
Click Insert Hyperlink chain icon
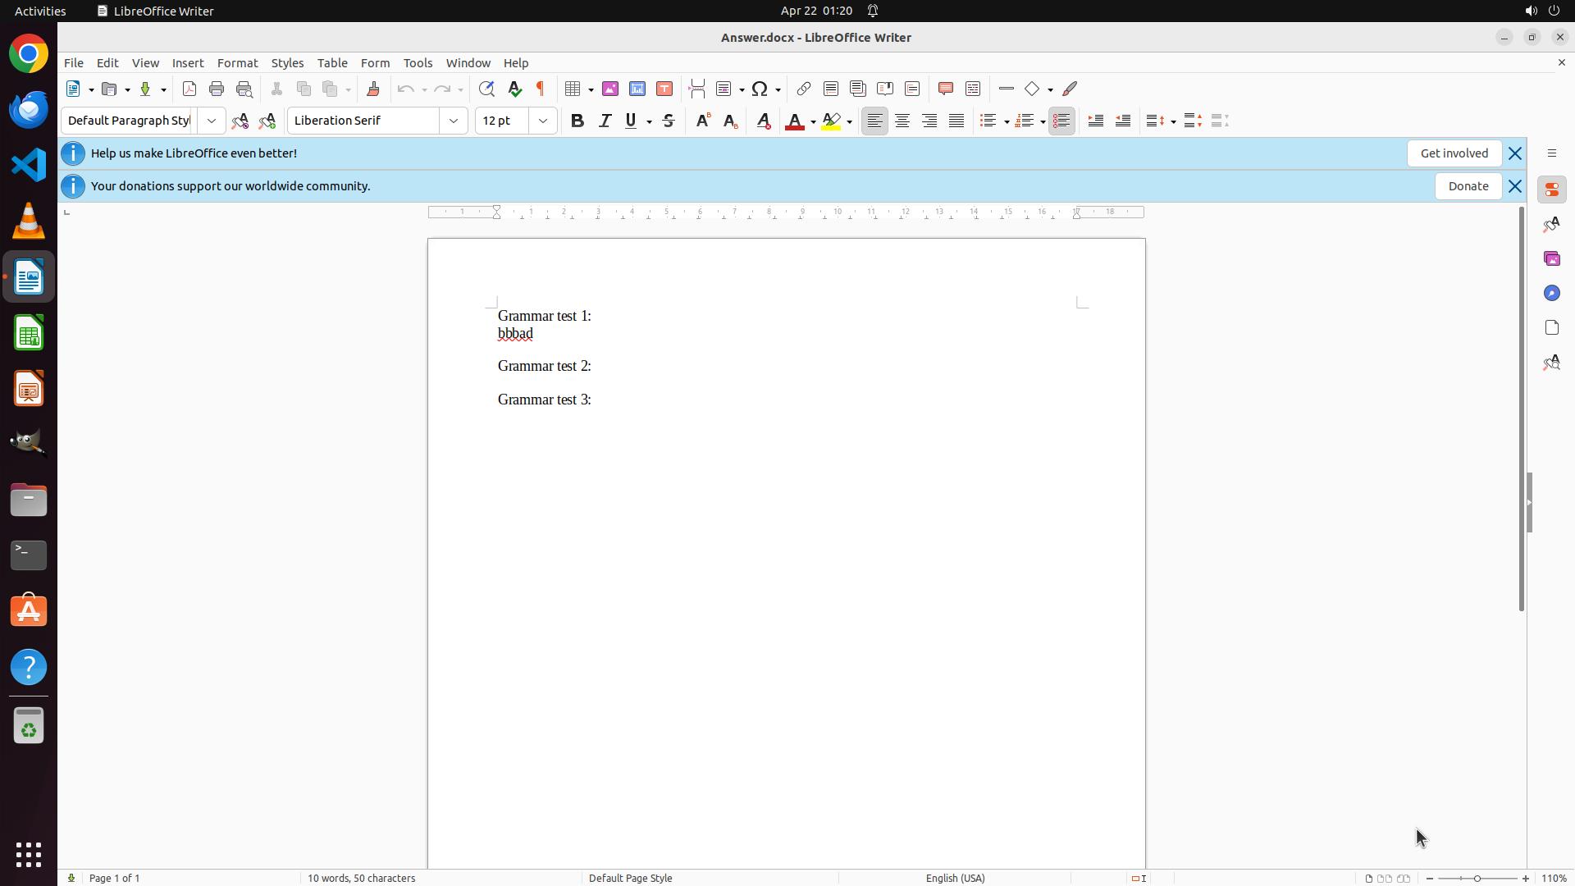click(x=804, y=89)
